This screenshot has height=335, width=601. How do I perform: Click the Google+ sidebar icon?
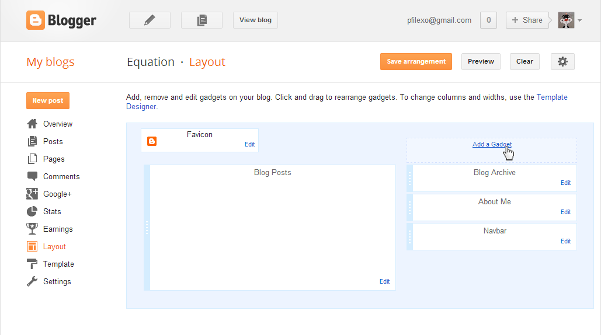(x=33, y=194)
